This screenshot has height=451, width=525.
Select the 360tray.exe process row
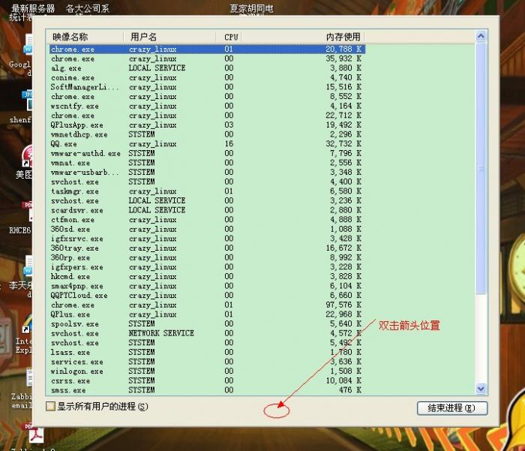[208, 248]
